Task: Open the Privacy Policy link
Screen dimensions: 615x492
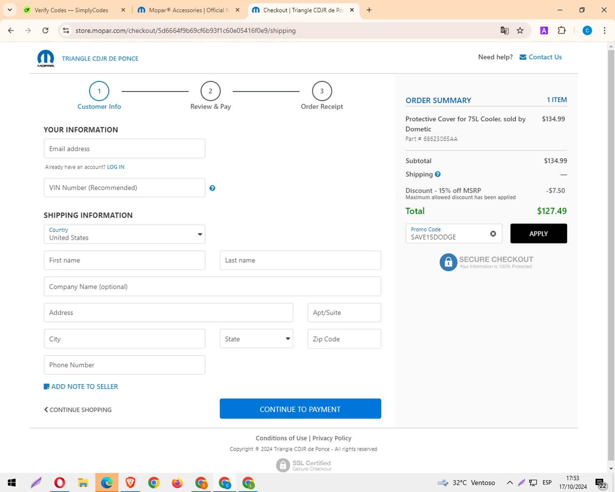Action: pos(332,438)
